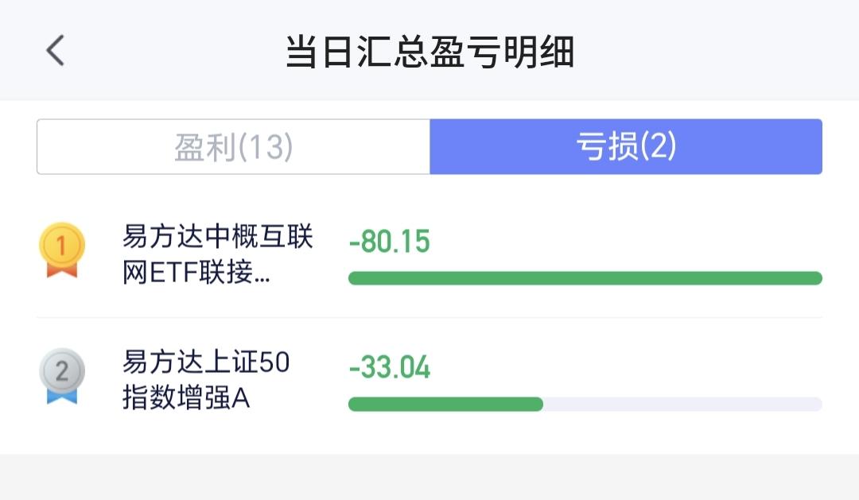Tap the back arrow in header
The height and width of the screenshot is (500, 859).
tap(55, 51)
